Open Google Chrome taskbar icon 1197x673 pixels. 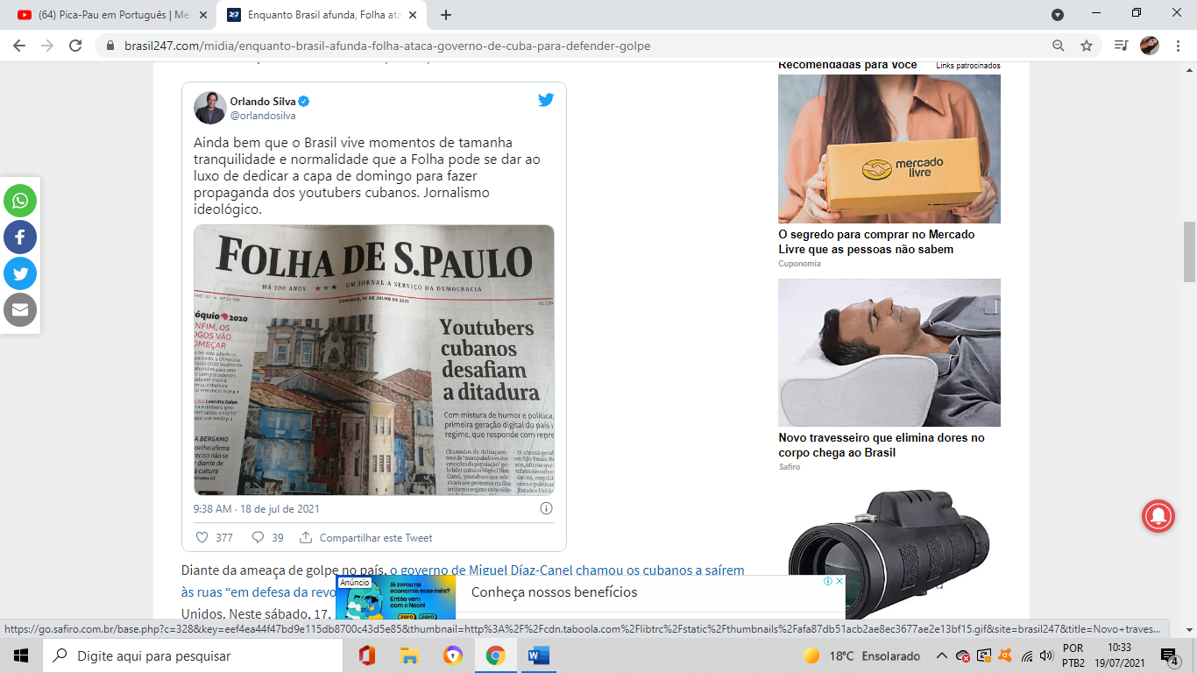(x=495, y=655)
